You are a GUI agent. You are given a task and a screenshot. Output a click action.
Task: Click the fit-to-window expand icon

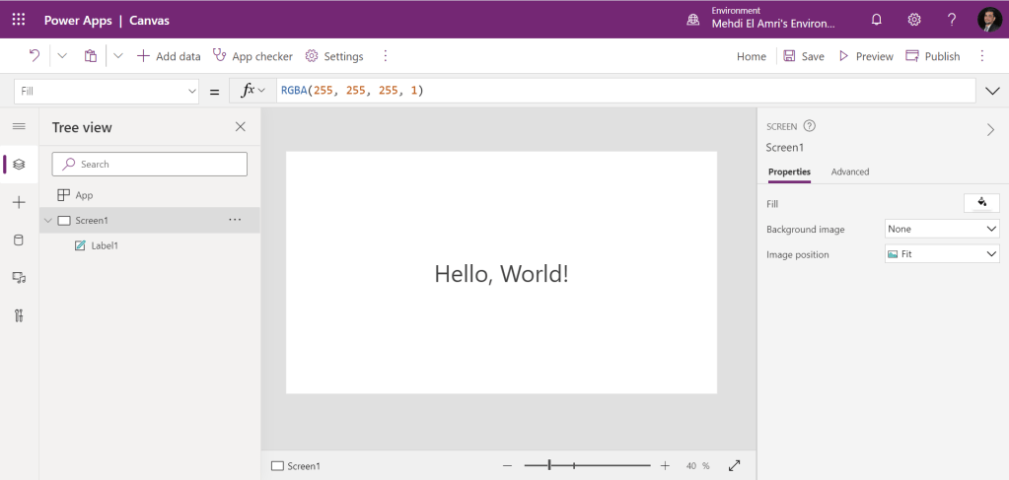pos(735,465)
